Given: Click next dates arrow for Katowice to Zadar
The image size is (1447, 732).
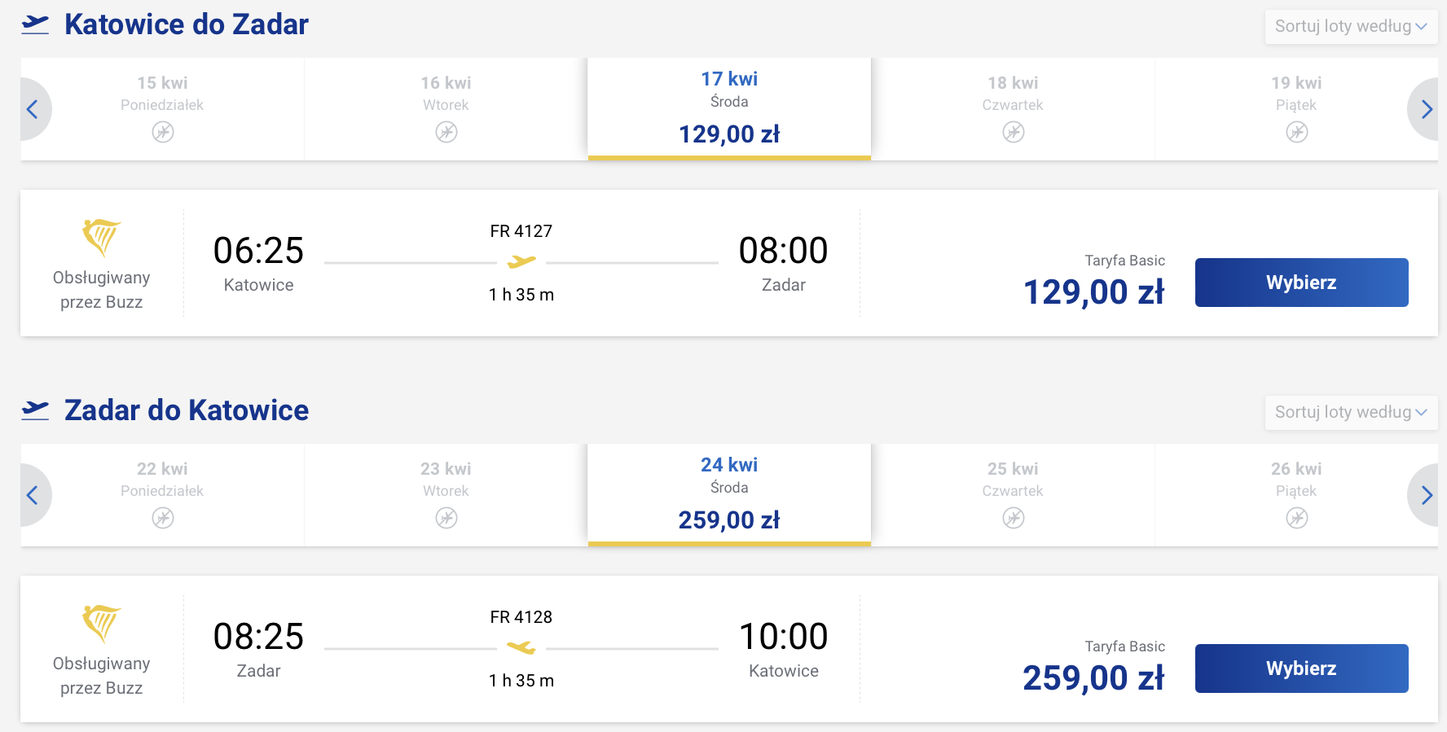Looking at the screenshot, I should [1426, 109].
